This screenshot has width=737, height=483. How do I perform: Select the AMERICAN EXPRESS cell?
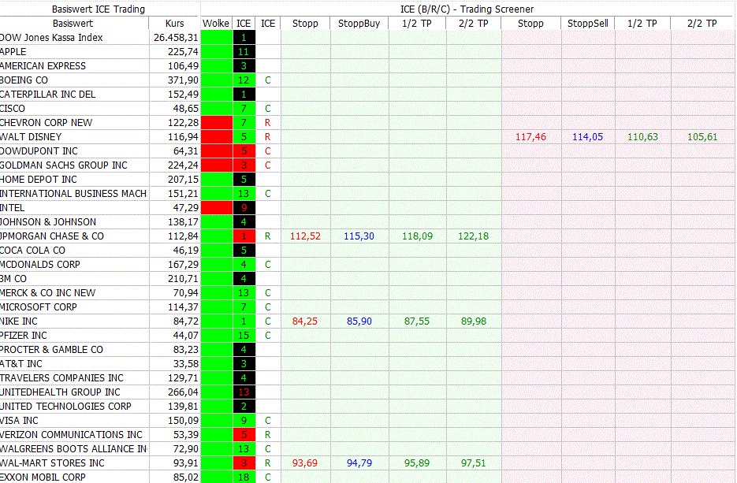[43, 65]
